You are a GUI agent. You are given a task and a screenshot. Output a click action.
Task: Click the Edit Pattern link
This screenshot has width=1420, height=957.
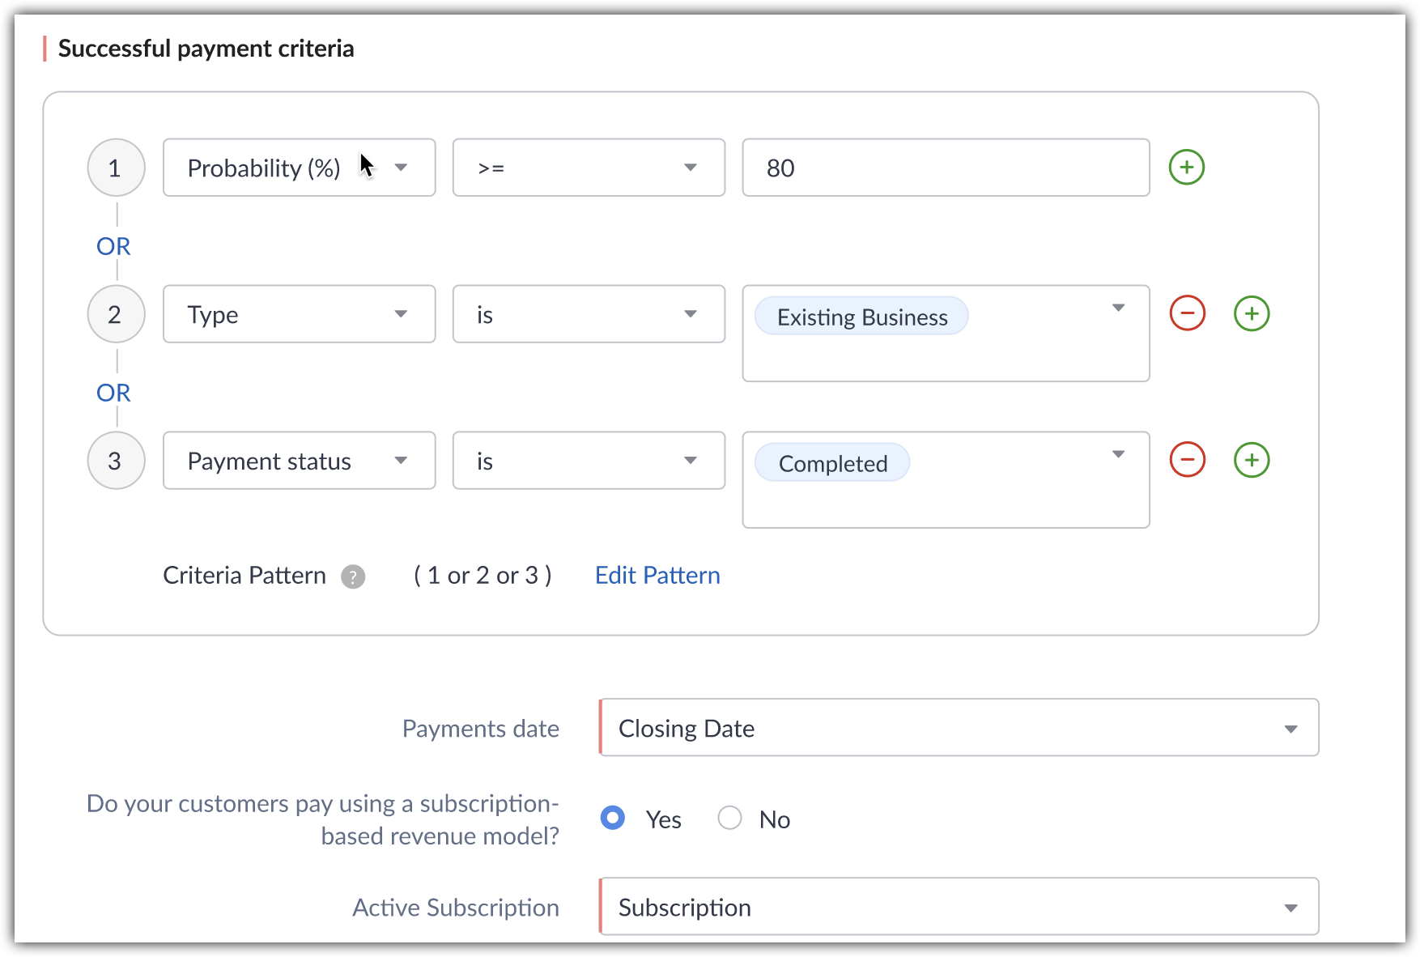657,576
